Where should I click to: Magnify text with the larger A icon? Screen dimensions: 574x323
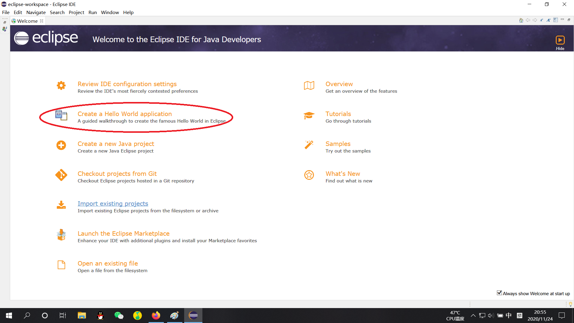[x=548, y=20]
